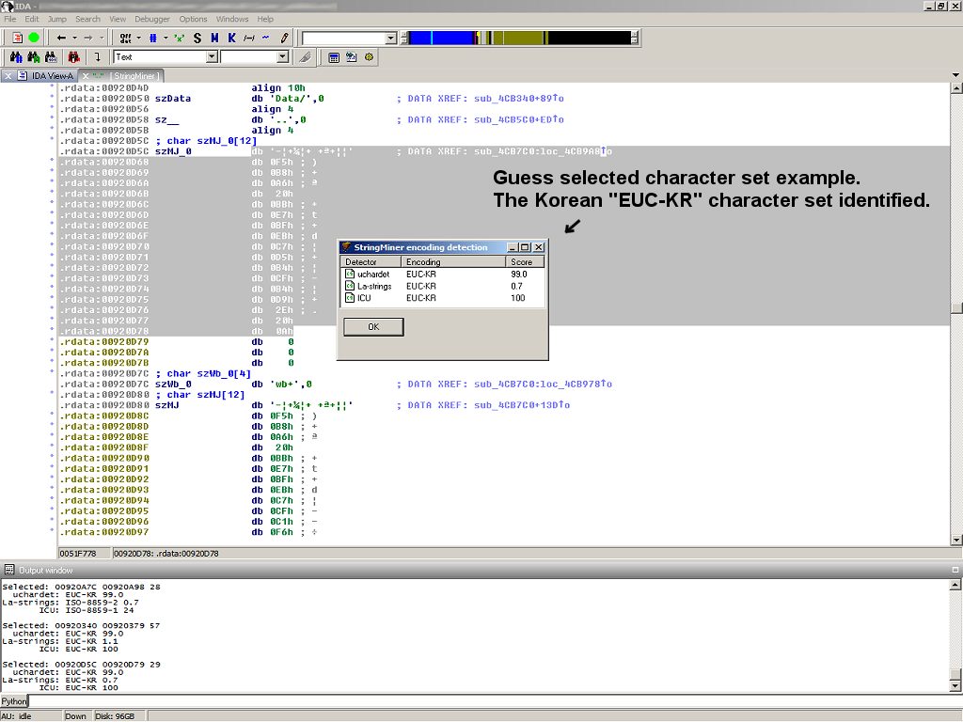
Task: Click Output window scrollbar down arrow
Action: [955, 685]
